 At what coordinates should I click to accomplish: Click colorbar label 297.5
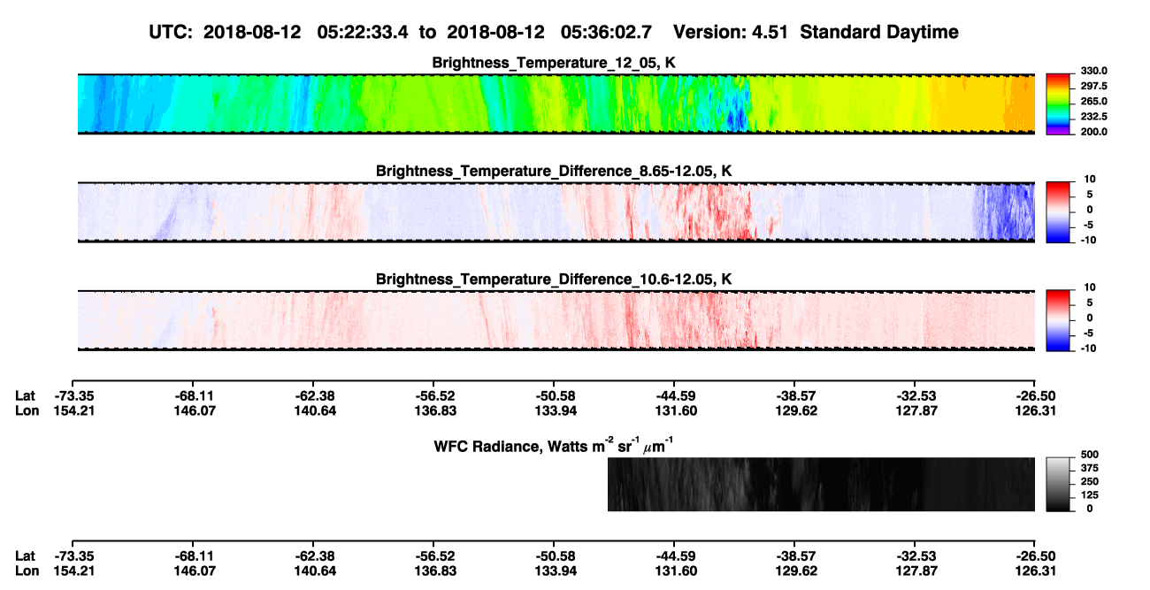tap(1093, 87)
